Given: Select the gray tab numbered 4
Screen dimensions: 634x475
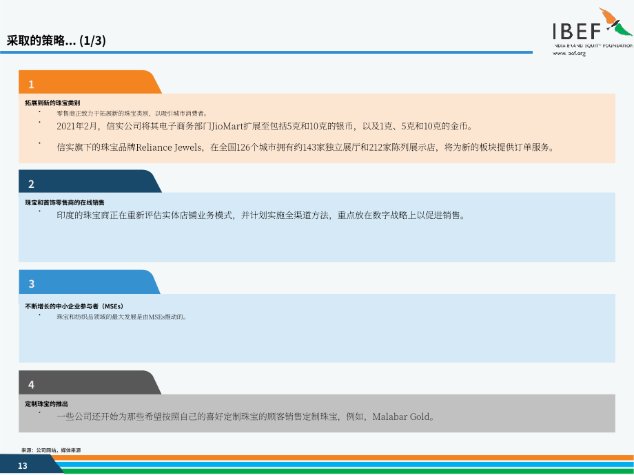Looking at the screenshot, I should (90, 383).
